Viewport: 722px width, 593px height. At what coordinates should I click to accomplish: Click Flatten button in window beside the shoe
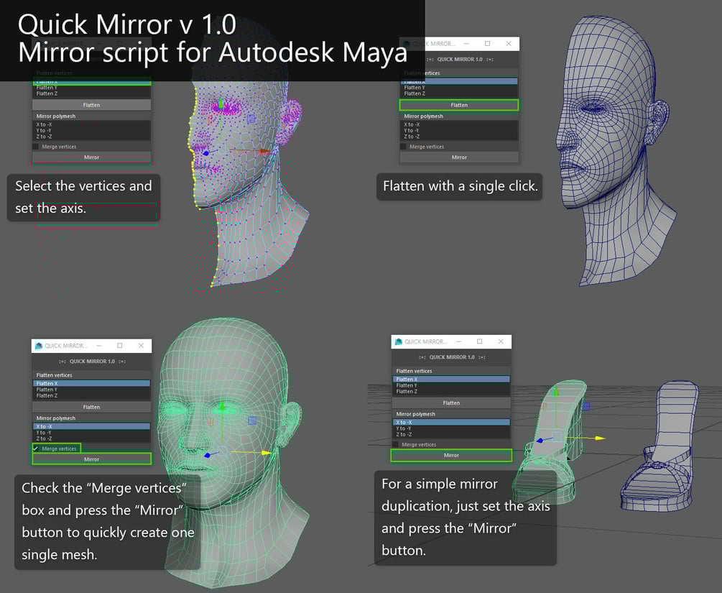(450, 403)
